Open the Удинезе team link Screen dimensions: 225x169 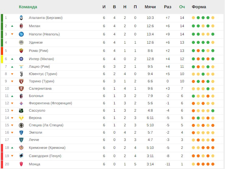point(36,42)
